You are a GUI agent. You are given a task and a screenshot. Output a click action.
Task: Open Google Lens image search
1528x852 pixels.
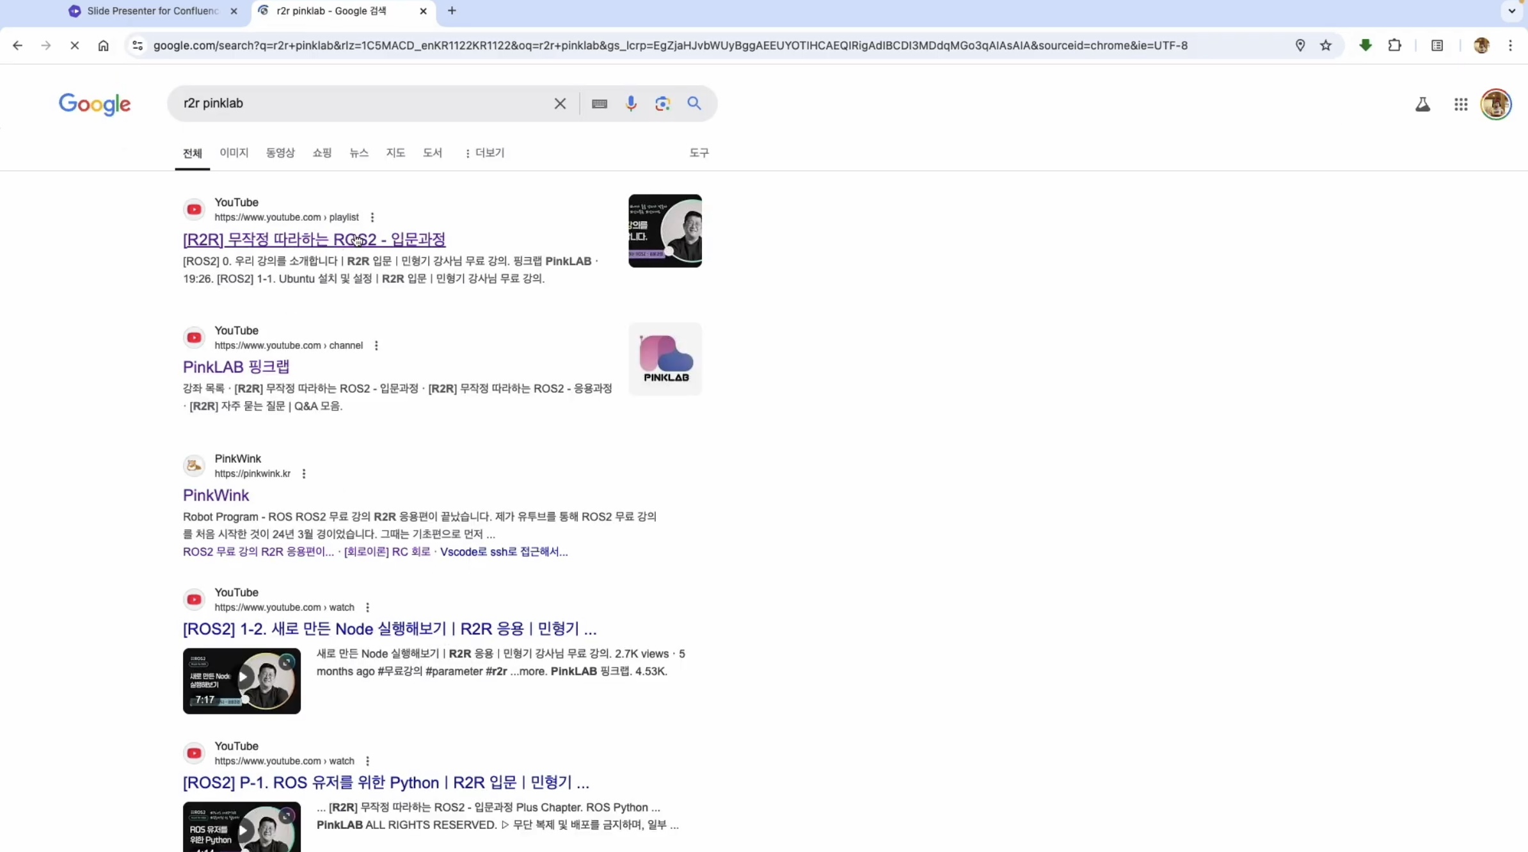662,104
